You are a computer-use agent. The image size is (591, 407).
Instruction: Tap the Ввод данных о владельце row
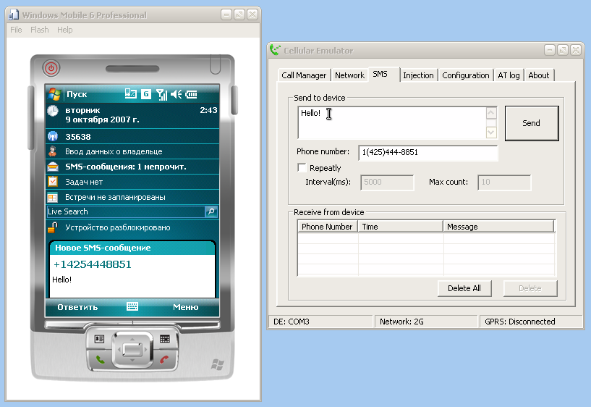[132, 151]
